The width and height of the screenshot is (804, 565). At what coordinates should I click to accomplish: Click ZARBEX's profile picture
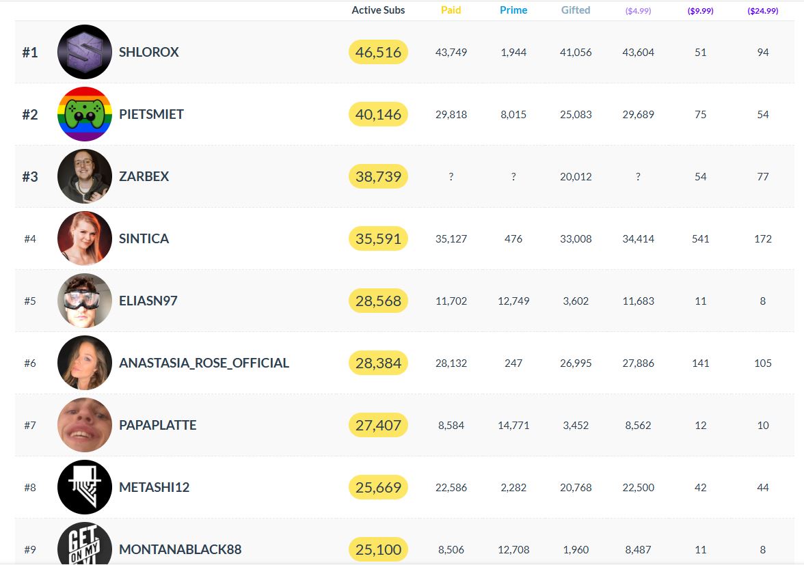pos(84,176)
